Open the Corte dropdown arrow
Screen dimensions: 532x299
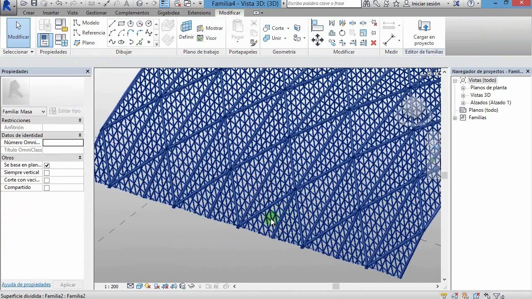[x=288, y=28]
